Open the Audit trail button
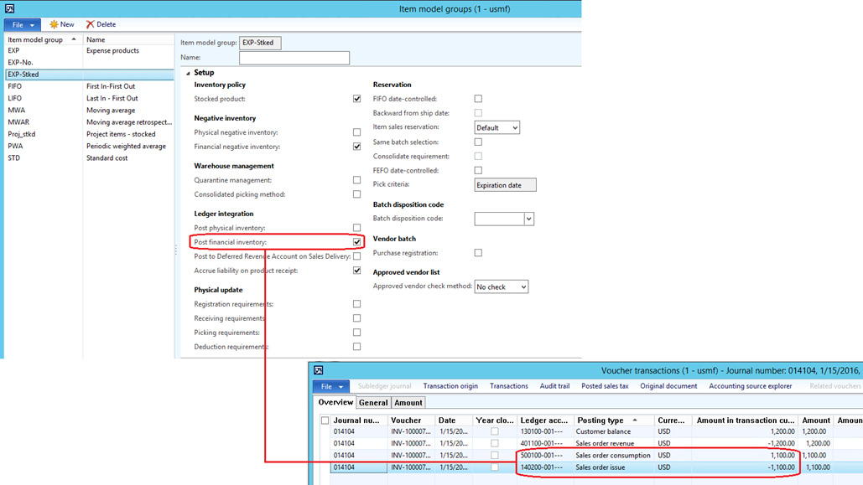Image resolution: width=863 pixels, height=485 pixels. pyautogui.click(x=554, y=386)
